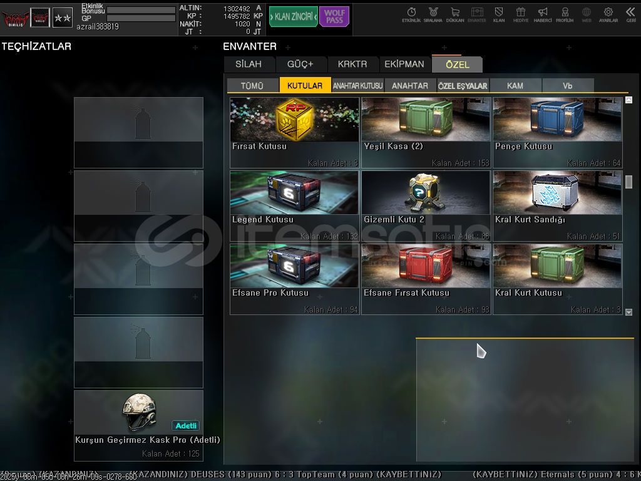Image resolution: width=641 pixels, height=481 pixels.
Task: Select the Efsane Pro Kutusu item
Action: coord(294,279)
